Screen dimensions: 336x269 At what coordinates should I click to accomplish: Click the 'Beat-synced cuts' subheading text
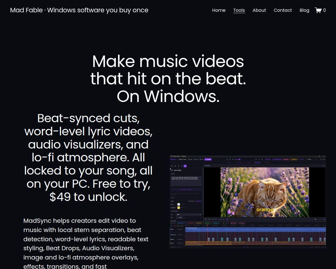88,157
